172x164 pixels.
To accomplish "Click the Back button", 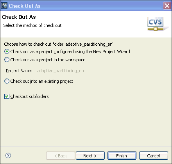I will pos(61,155).
